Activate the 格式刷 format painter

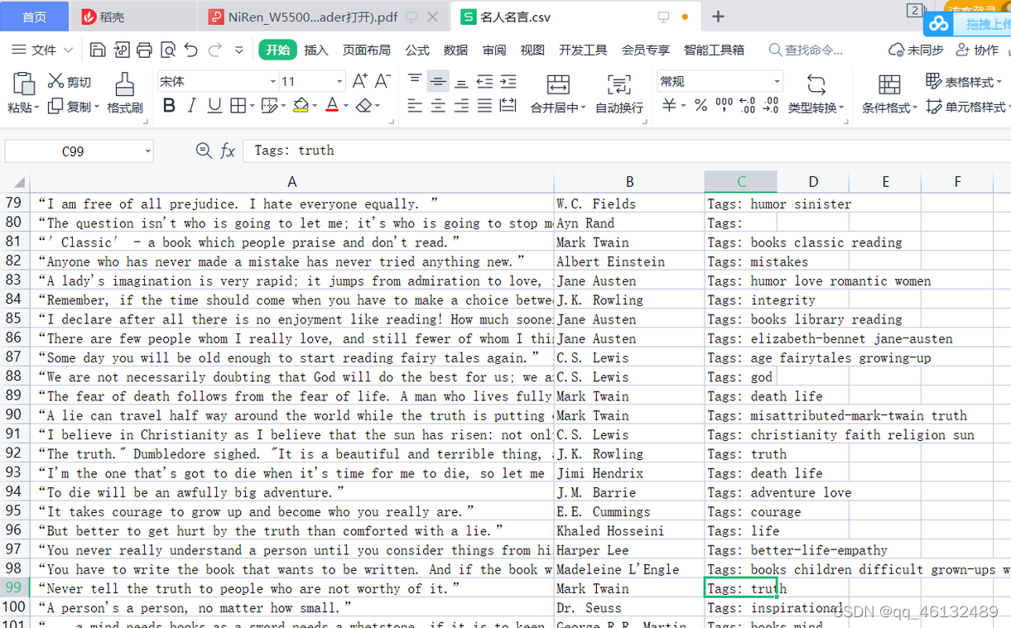pos(125,93)
